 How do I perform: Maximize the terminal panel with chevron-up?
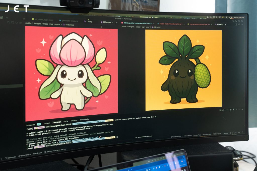[239, 109]
